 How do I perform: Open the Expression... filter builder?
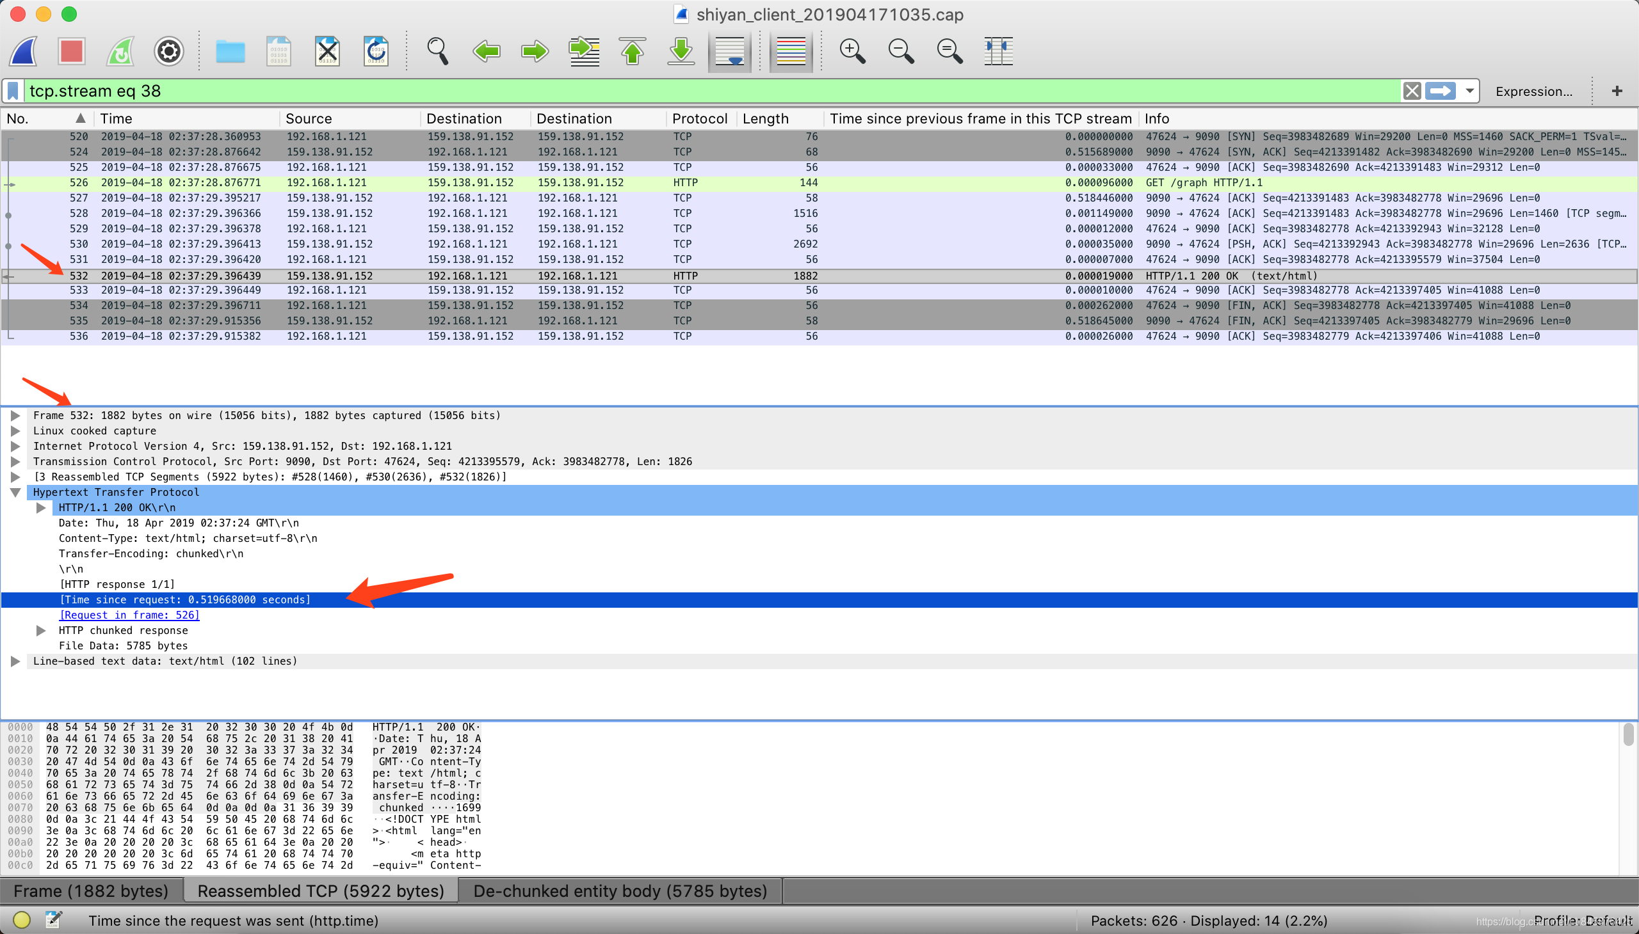point(1534,91)
